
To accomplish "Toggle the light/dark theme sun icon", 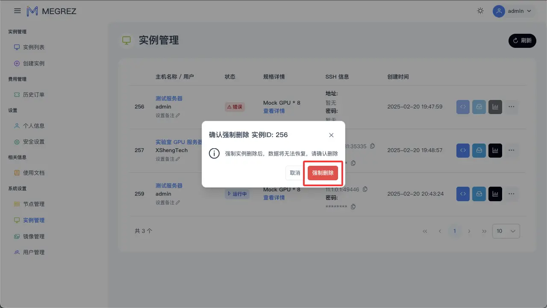I will tap(480, 11).
